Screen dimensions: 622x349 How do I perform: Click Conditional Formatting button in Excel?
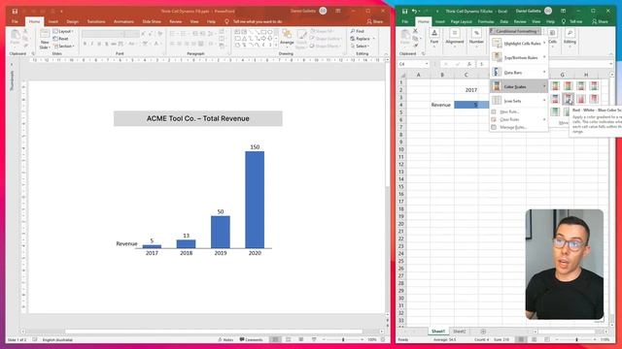[x=514, y=31]
